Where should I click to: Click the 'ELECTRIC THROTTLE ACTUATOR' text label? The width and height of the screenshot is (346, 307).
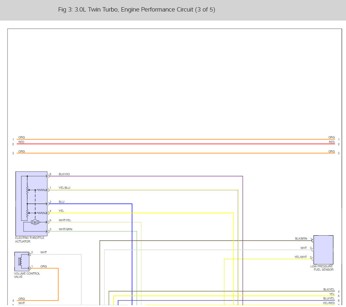(x=30, y=240)
